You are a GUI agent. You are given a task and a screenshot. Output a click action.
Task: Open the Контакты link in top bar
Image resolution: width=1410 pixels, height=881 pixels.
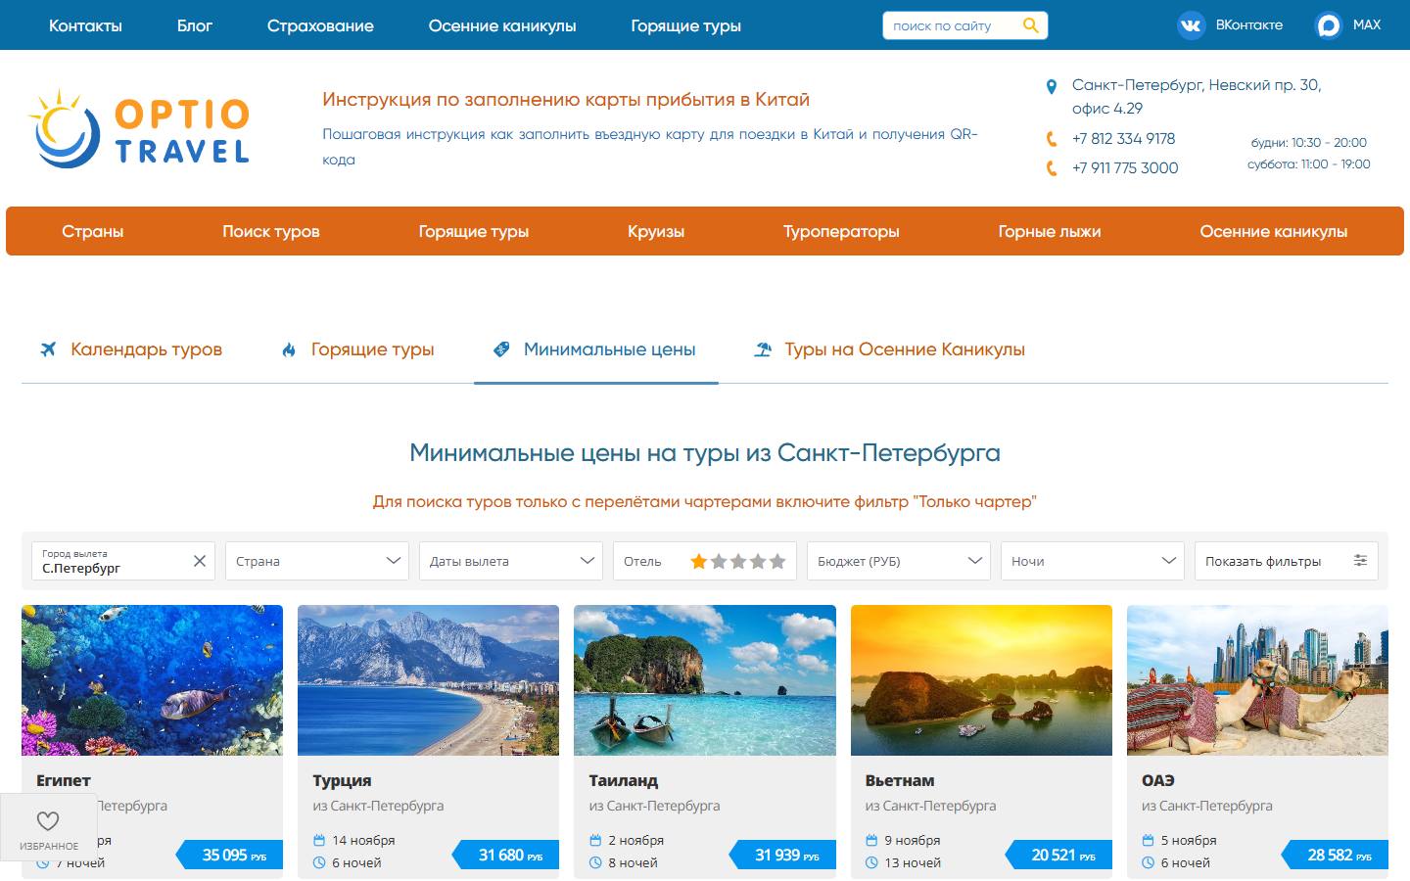(86, 25)
